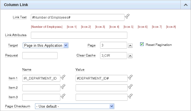Open the popup list next to Clear Cache
Viewport: 191px width, 111px height.
coord(130,56)
